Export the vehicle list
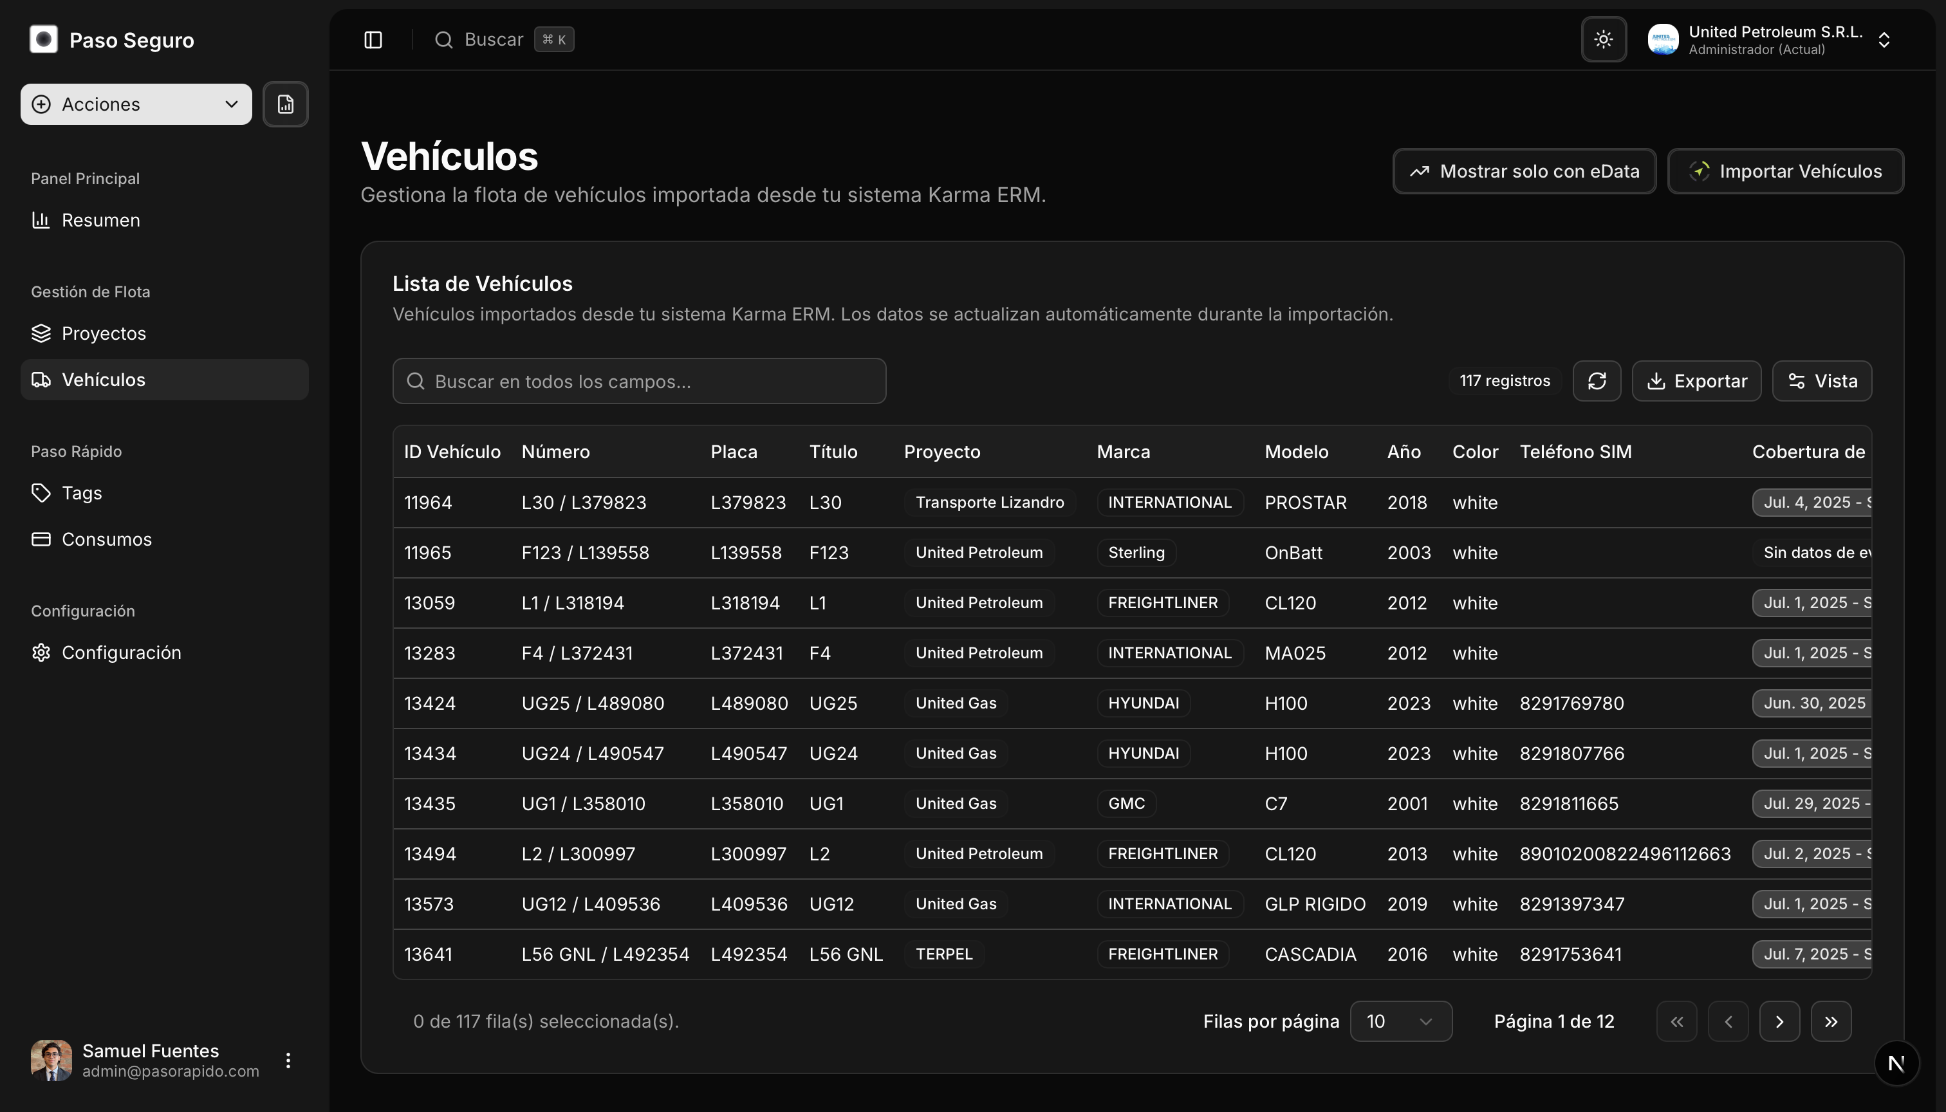Screen dimensions: 1946x1112 pos(1696,380)
